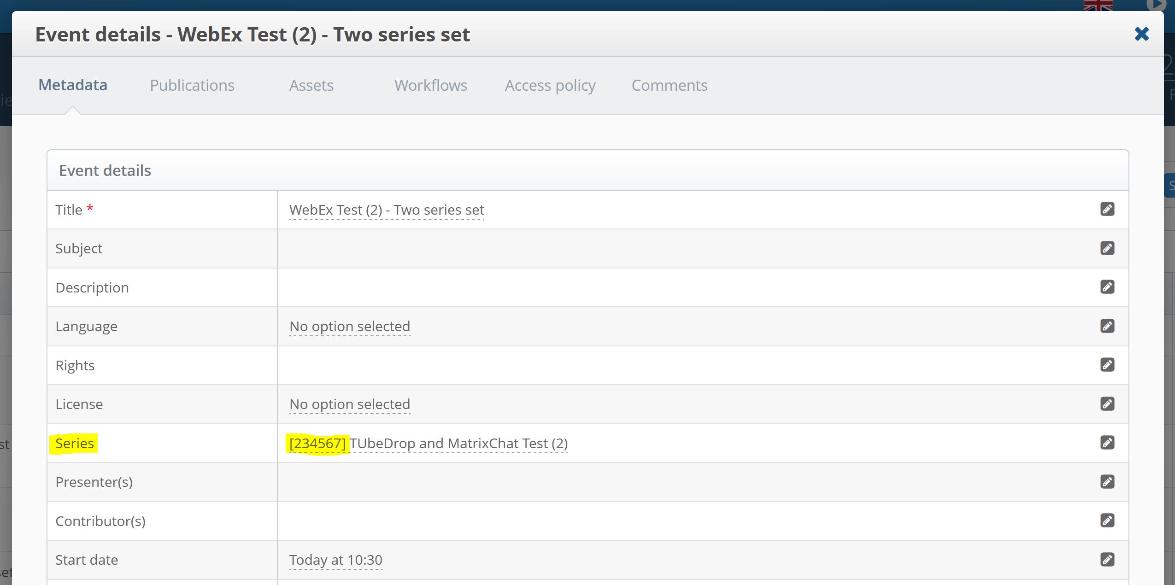The height and width of the screenshot is (585, 1175).
Task: Edit the Description via its pencil icon
Action: (x=1107, y=287)
